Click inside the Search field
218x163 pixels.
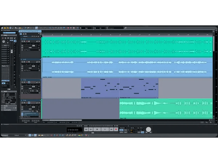116,28
